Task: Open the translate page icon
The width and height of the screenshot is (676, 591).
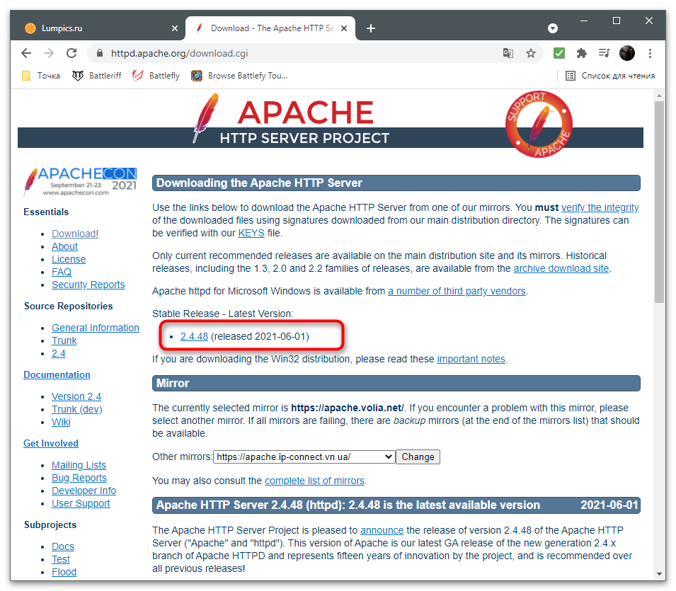Action: pos(508,54)
